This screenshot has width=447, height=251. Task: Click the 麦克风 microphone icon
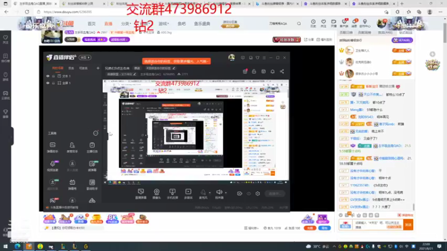[x=203, y=194]
